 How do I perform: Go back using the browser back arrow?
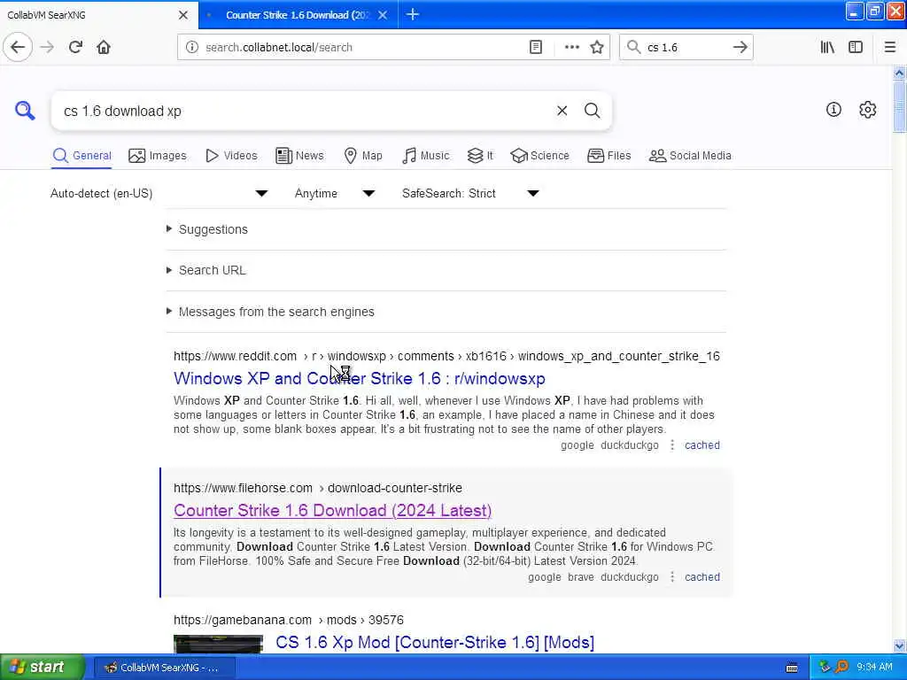18,48
